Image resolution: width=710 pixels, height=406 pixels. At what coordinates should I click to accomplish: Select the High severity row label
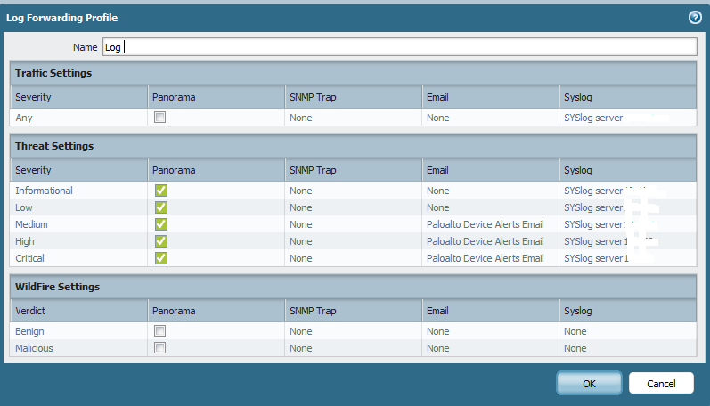pos(24,241)
